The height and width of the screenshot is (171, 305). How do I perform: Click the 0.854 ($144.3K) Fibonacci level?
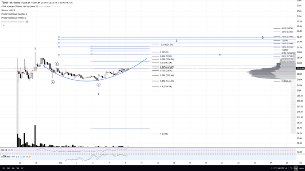(167, 81)
